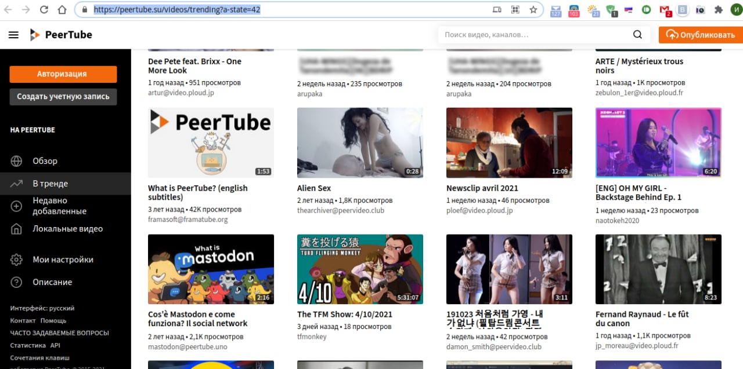
Task: Open the extension with red 103 badge
Action: (574, 10)
